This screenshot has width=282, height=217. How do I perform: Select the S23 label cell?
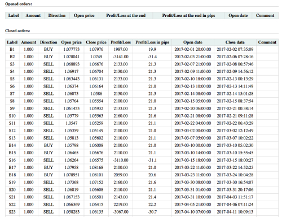pyautogui.click(x=12, y=212)
